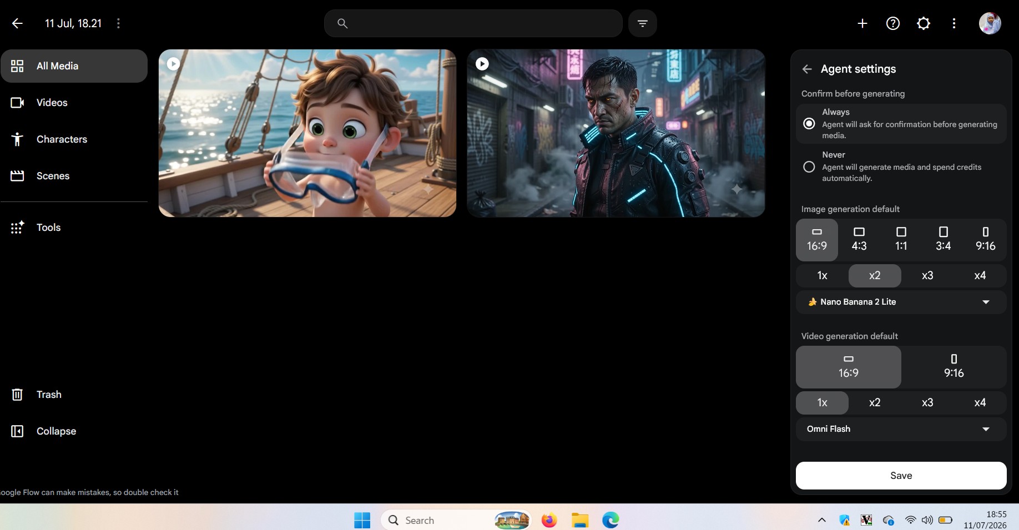Screen dimensions: 1019x530
Task: Open the settings gear icon
Action: pyautogui.click(x=924, y=23)
